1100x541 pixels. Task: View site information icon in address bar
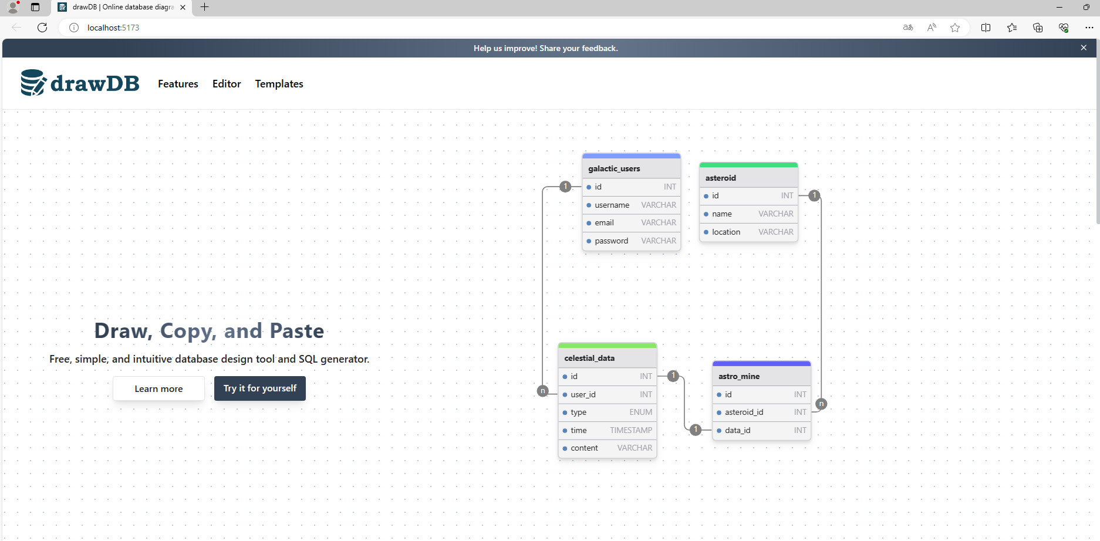(x=74, y=28)
